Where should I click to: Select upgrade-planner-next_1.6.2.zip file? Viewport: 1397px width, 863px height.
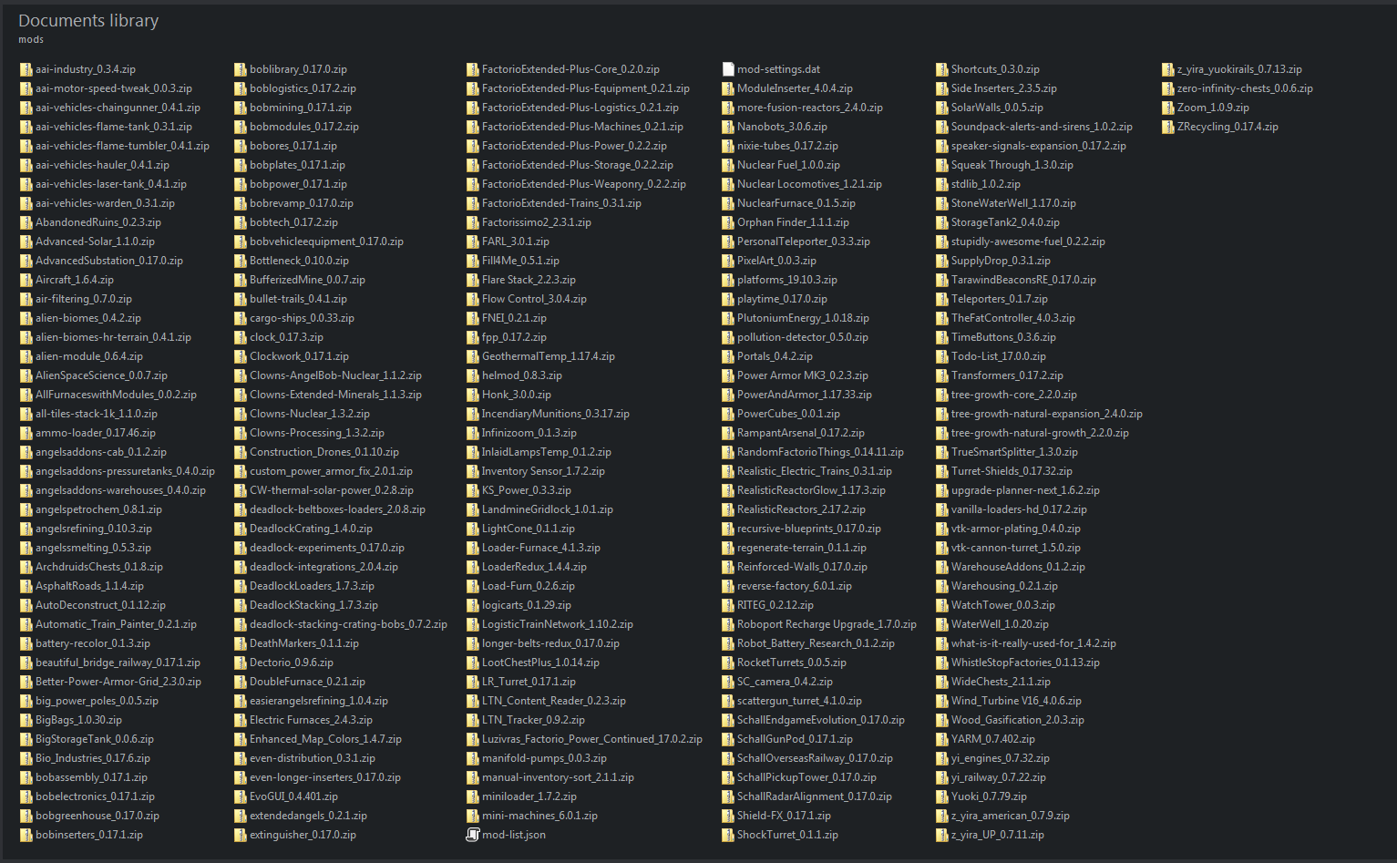[x=1025, y=490]
